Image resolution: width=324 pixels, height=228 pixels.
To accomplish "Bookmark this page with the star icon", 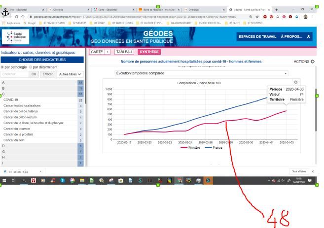I will click(x=257, y=17).
